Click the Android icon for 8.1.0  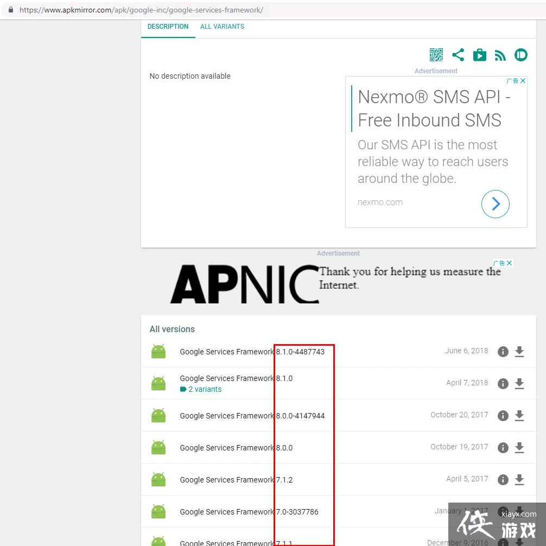(158, 383)
